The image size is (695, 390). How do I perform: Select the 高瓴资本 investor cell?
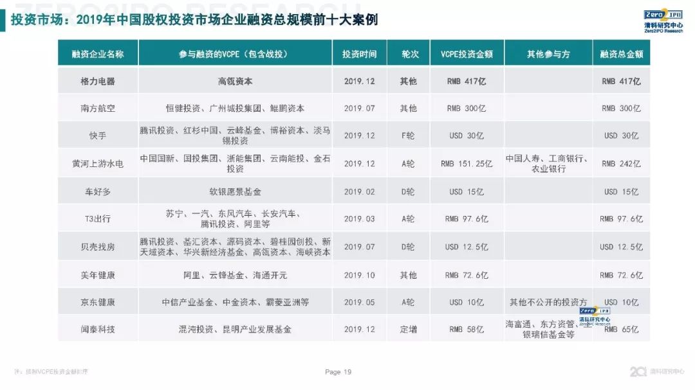coord(235,81)
